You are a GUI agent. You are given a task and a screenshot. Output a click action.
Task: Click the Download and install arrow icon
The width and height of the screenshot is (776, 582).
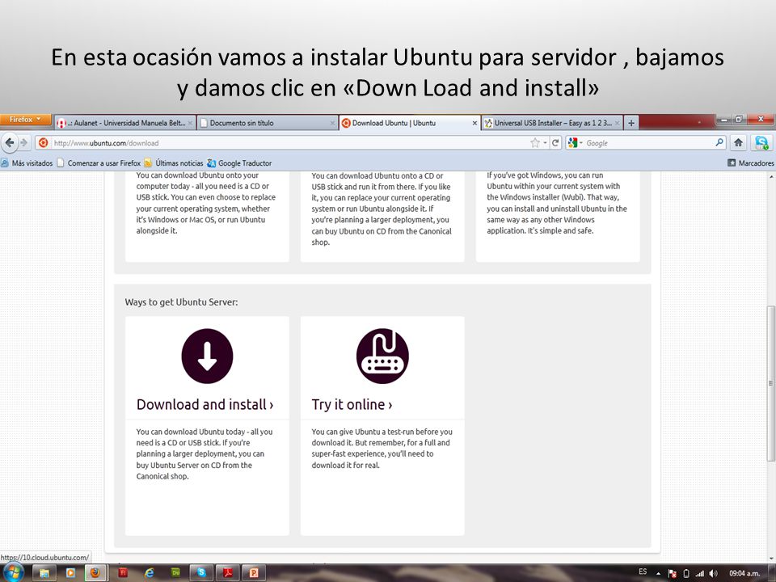[207, 356]
